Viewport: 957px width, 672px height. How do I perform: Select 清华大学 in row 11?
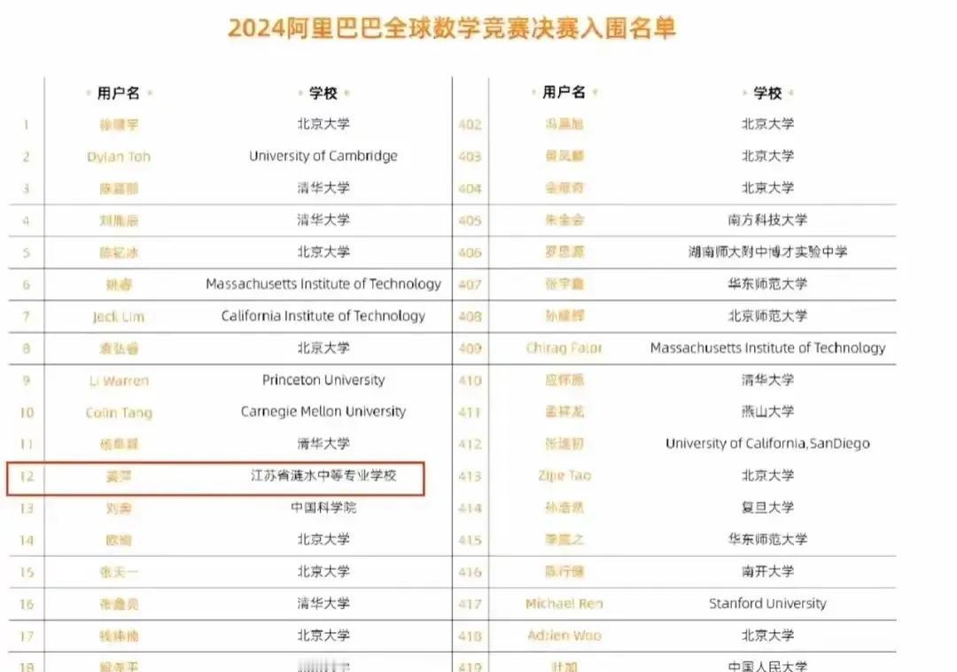pos(323,444)
